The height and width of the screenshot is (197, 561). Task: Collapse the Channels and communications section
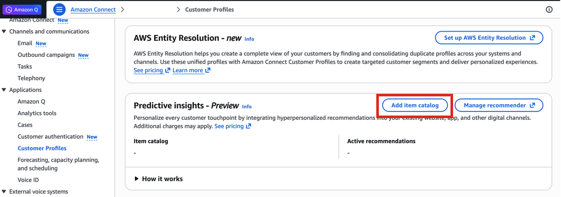pyautogui.click(x=4, y=32)
